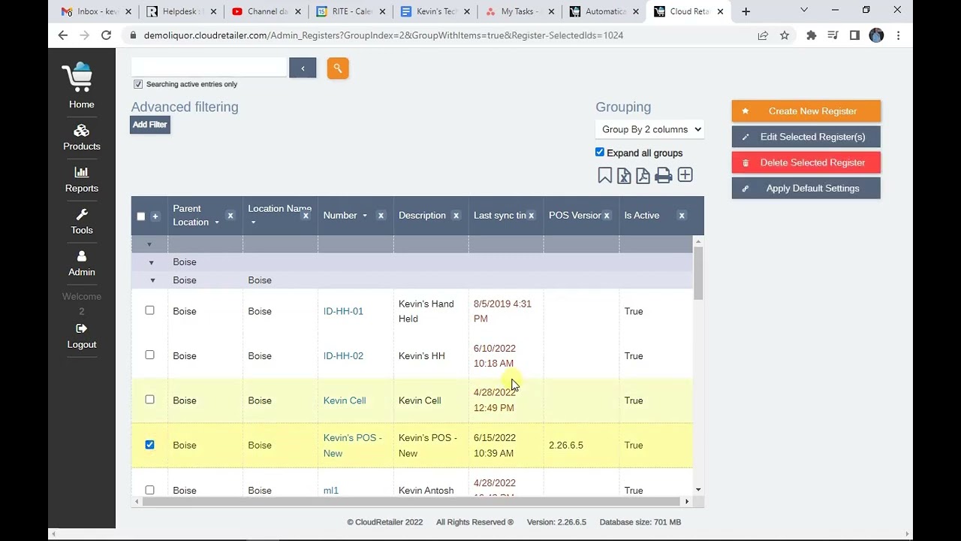Remove the Parent Location column

coord(230,216)
